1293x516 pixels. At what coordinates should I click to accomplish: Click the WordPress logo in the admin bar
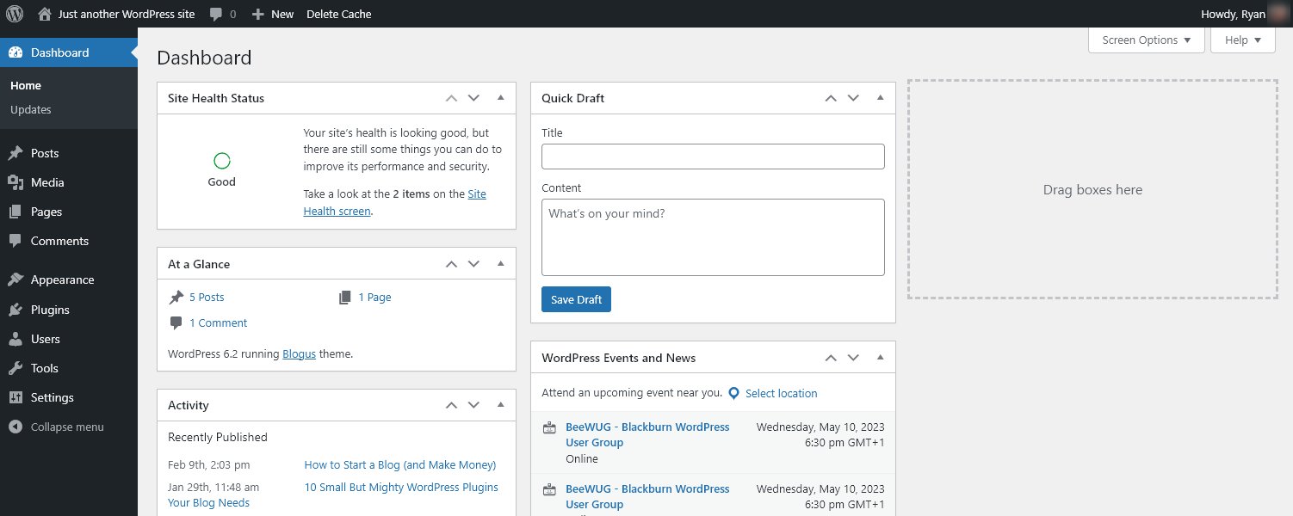coord(14,14)
